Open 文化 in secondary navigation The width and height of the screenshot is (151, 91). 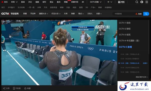[x=46, y=7]
